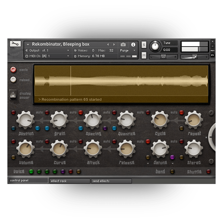223x223 pixels.
Task: Toggle the auto LED next to detune knob
Action: (x=148, y=141)
